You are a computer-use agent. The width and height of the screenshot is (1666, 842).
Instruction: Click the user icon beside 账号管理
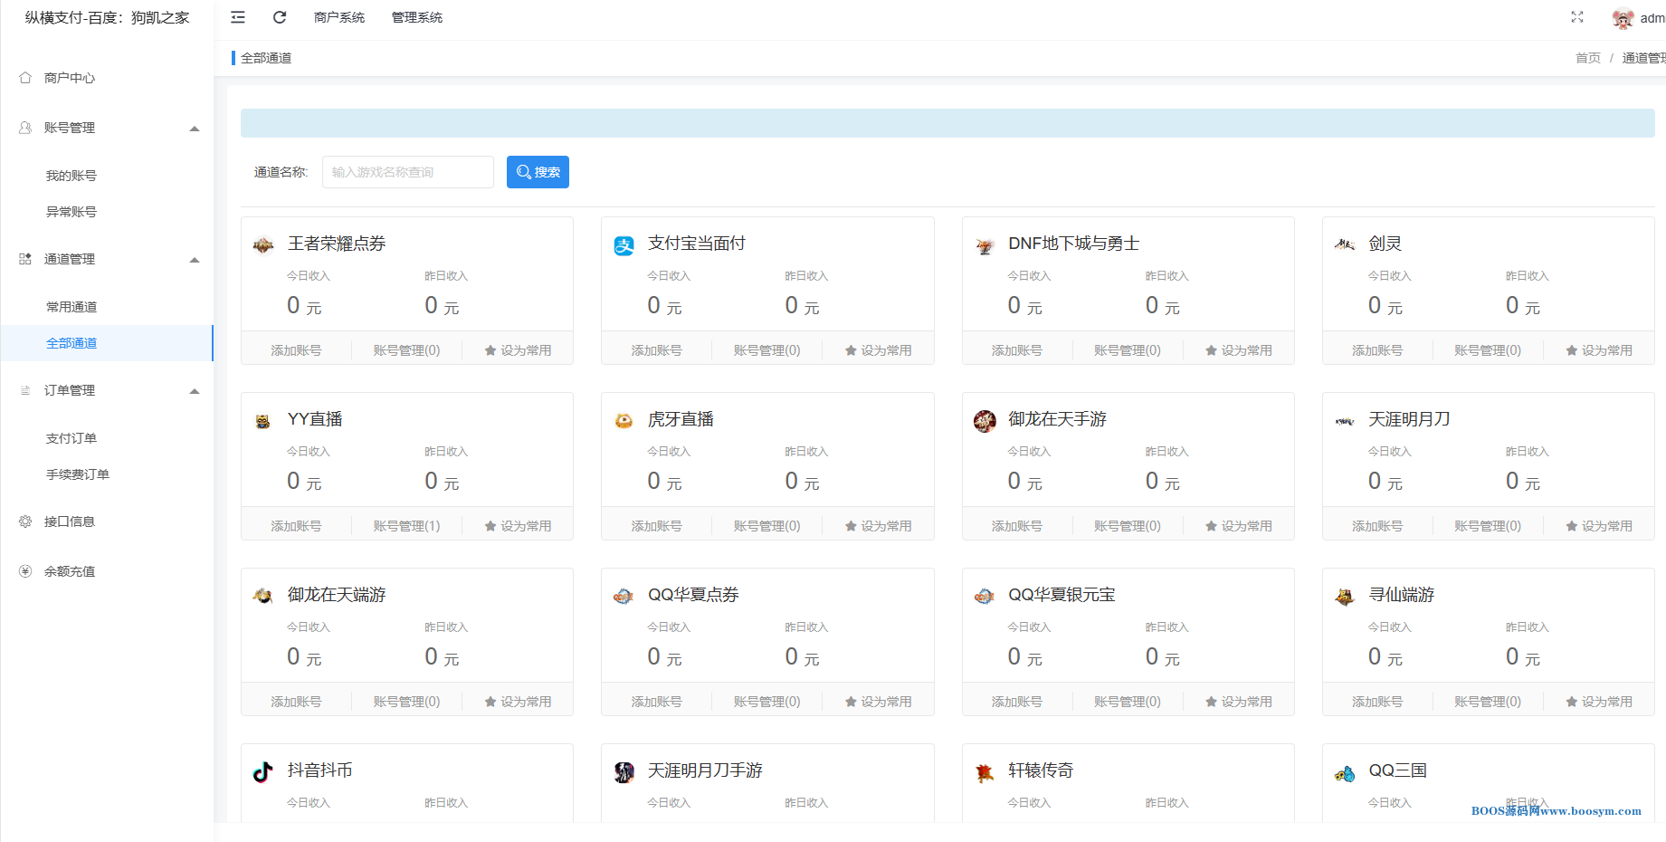25,128
